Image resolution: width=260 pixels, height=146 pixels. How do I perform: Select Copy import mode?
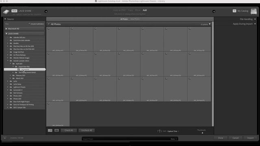tap(130, 10)
